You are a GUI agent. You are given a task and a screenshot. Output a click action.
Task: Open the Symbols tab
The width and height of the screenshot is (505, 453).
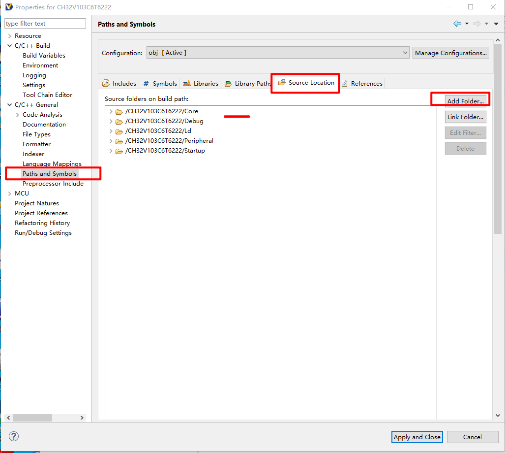160,83
